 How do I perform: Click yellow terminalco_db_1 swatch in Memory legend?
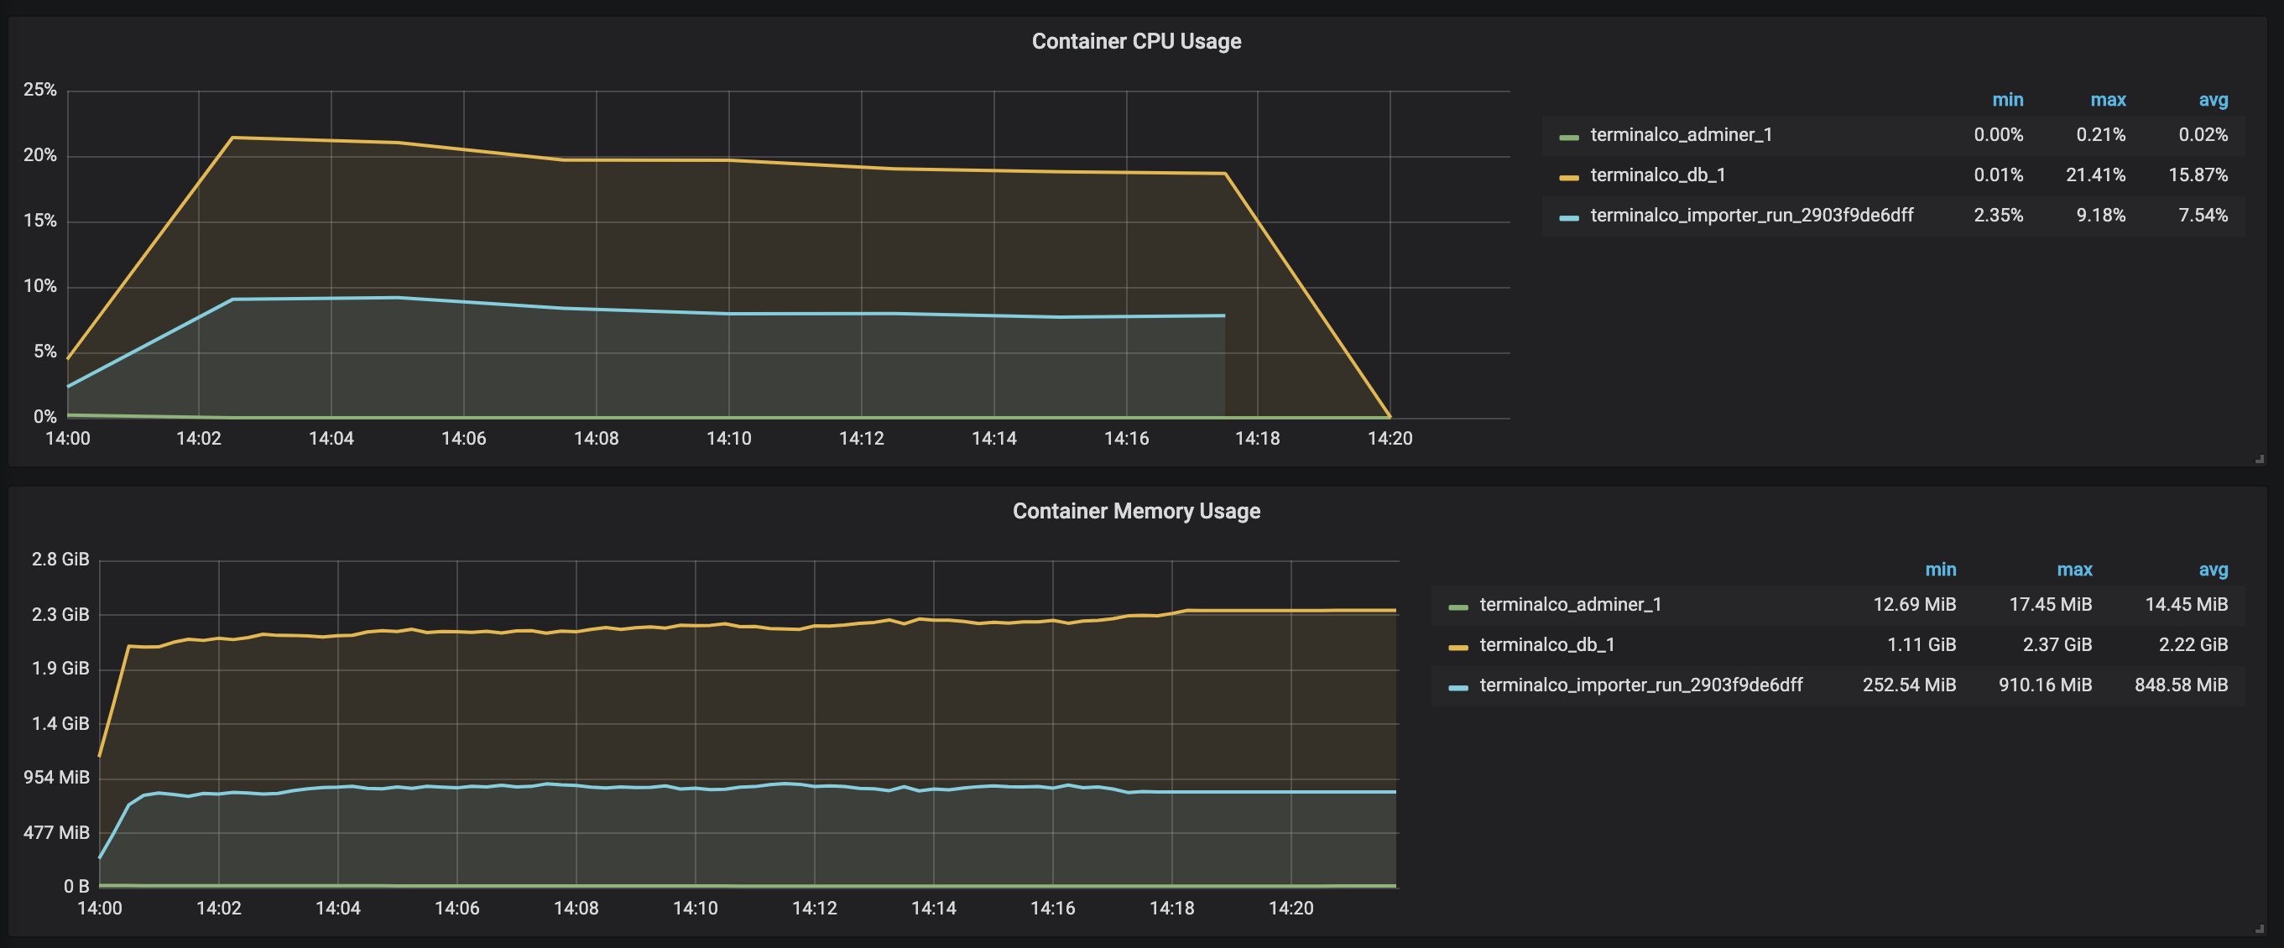point(1457,648)
